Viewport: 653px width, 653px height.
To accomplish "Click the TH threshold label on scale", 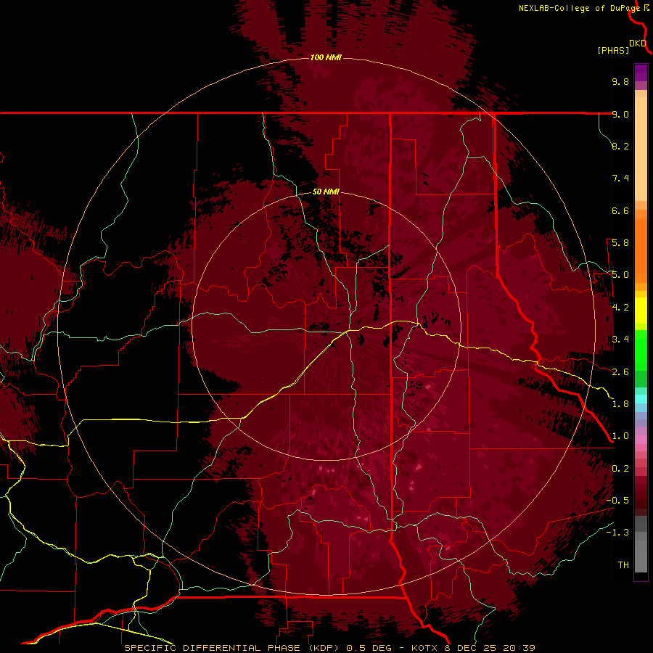I will click(623, 565).
